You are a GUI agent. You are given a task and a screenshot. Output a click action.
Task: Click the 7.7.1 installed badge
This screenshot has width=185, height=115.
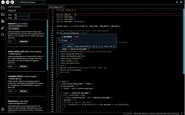click(13, 29)
